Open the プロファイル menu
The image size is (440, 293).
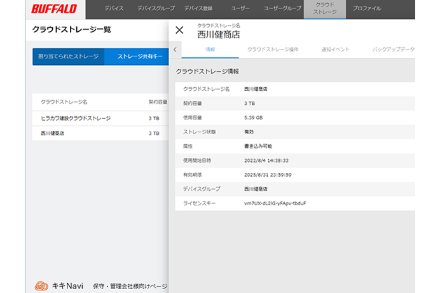tap(367, 8)
